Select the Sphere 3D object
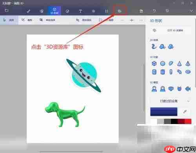This screenshot has height=153, width=196. [163, 63]
